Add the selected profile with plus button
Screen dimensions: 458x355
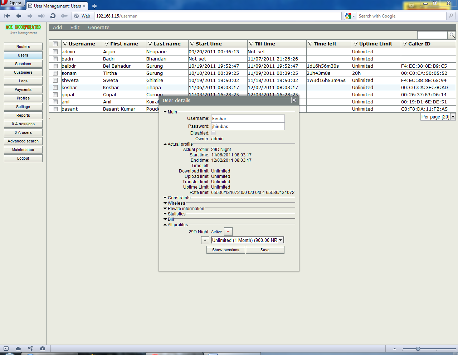click(x=205, y=240)
